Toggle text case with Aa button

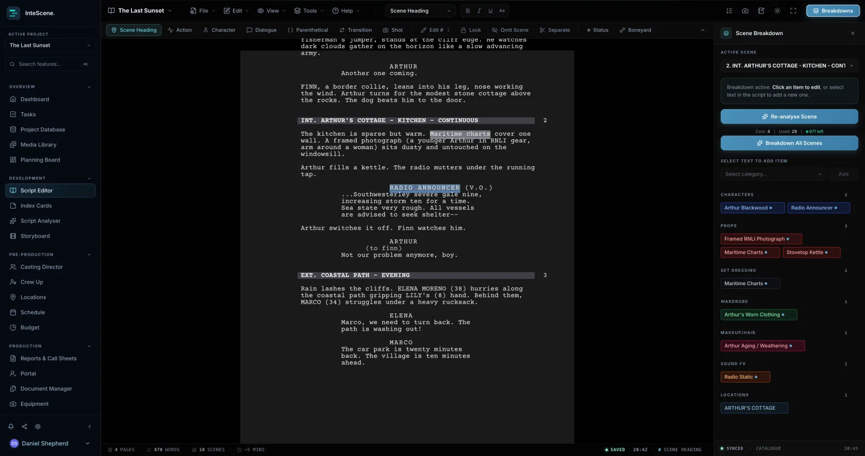point(502,11)
